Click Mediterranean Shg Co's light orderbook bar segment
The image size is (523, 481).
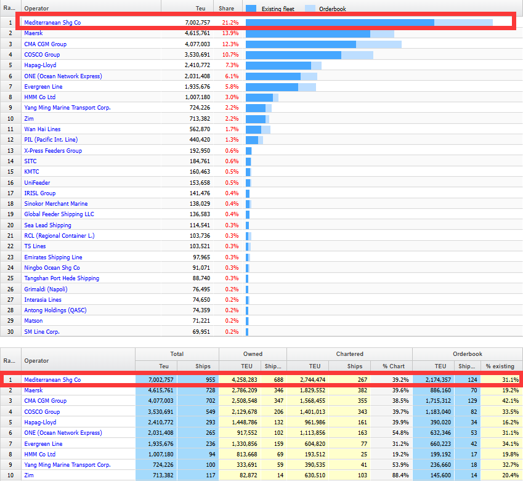click(463, 23)
